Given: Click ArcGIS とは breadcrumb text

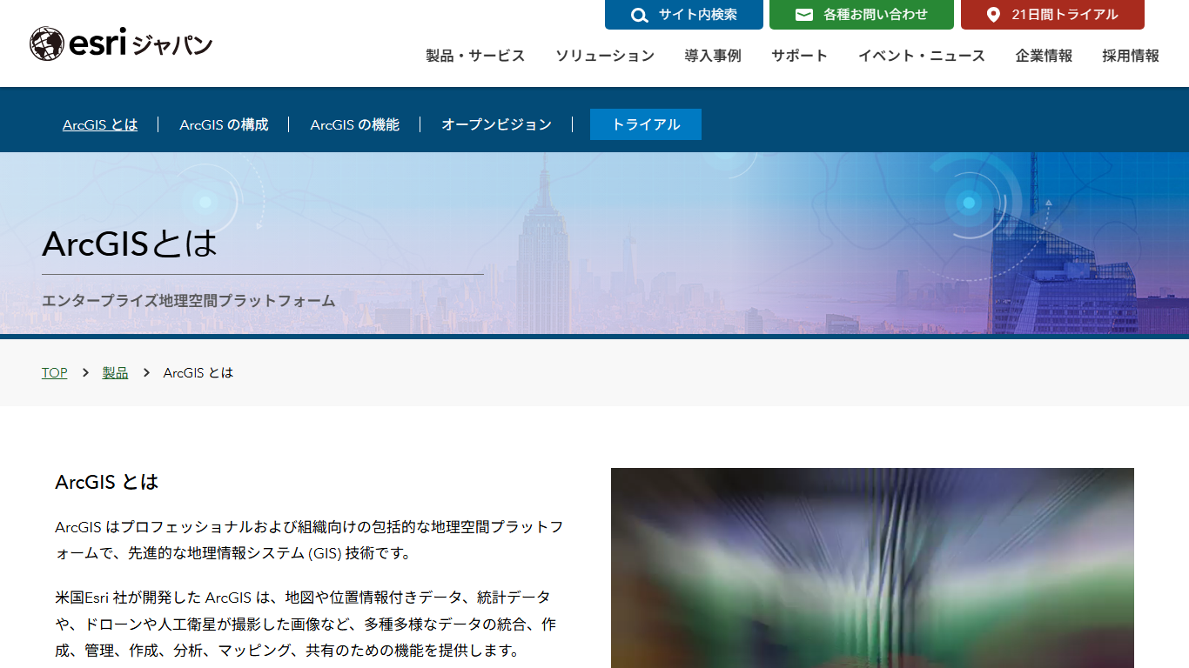Looking at the screenshot, I should (198, 372).
